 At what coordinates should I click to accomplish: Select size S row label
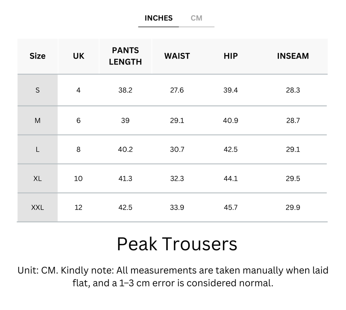(x=37, y=90)
